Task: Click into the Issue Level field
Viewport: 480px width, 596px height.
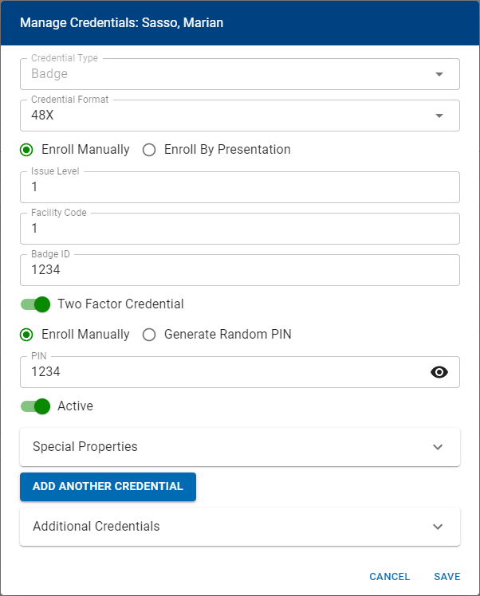Action: (239, 188)
